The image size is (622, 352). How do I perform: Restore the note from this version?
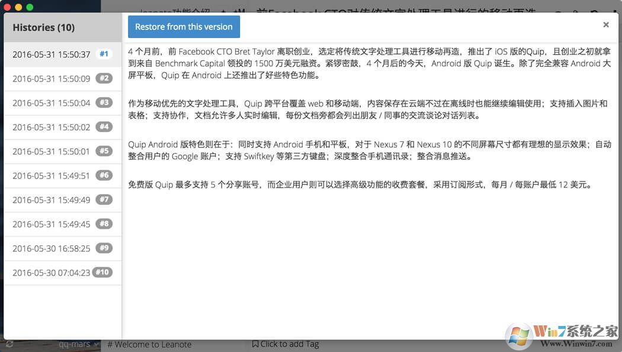(184, 27)
